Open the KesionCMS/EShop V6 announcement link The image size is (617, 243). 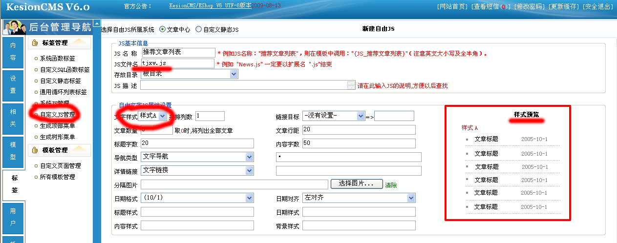pyautogui.click(x=210, y=6)
